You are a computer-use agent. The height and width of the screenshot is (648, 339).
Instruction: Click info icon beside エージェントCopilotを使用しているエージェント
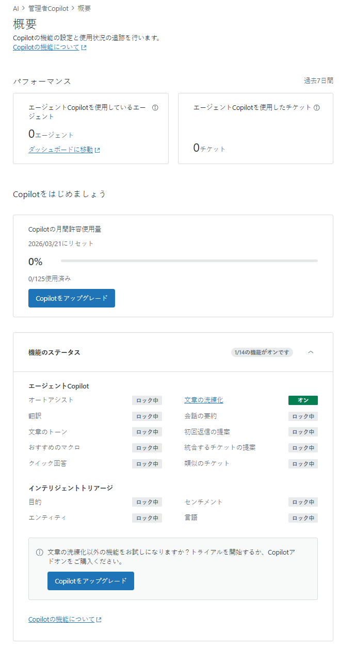tap(155, 108)
